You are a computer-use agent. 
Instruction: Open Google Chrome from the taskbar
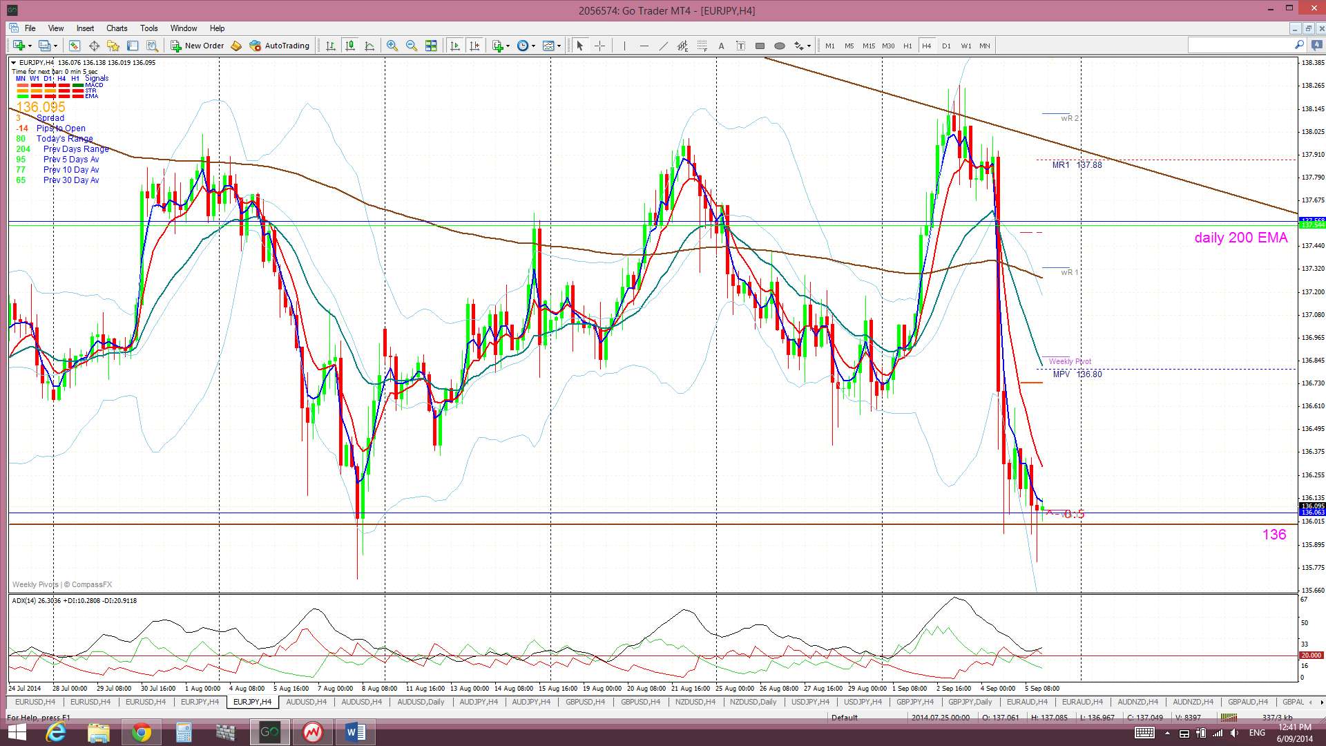[x=141, y=732]
